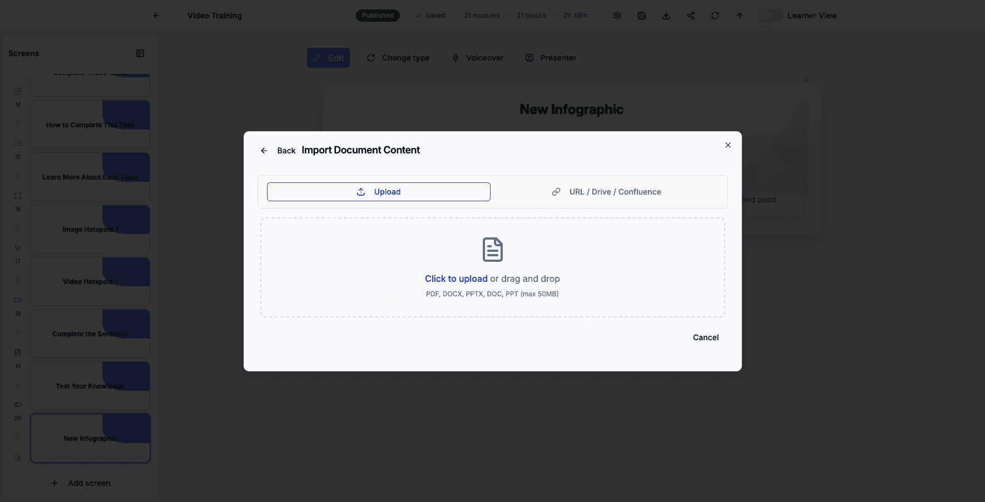Collapse the Screens panel icon

[140, 53]
